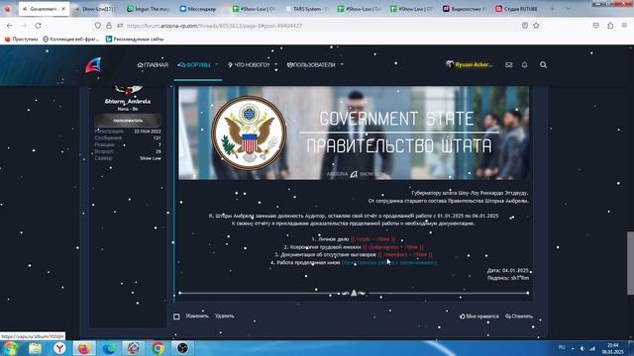This screenshot has height=356, width=634.
Task: Expand the ПОЛЬЗОВАТЕЛИ dropdown arrow
Action: pyautogui.click(x=342, y=64)
